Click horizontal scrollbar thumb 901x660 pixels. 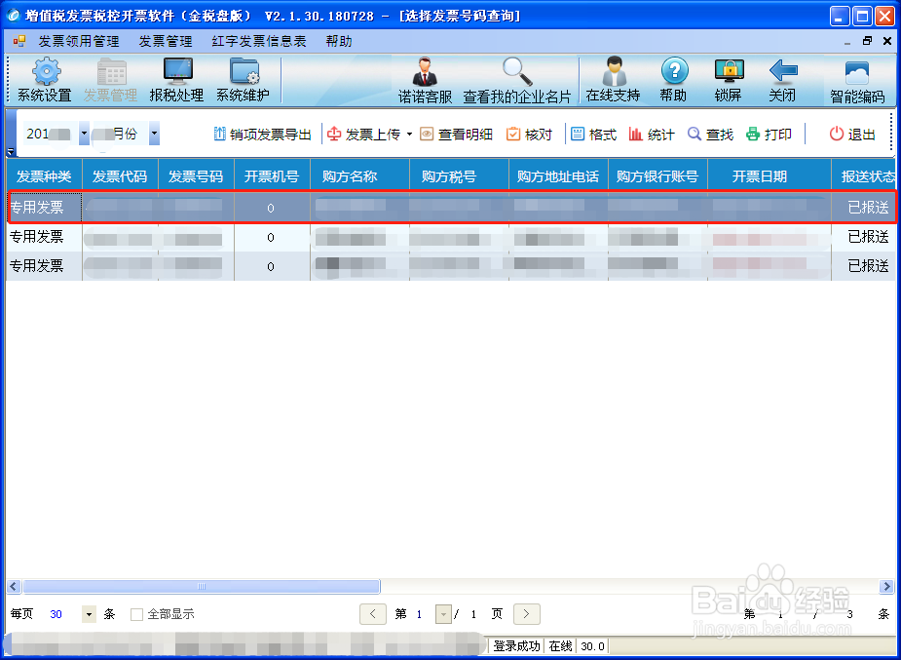coord(201,587)
